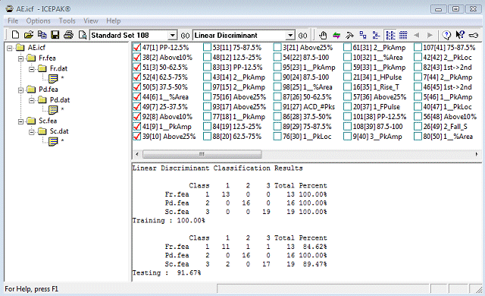Click feature label 21[34] 1_HPulse

[377, 77]
